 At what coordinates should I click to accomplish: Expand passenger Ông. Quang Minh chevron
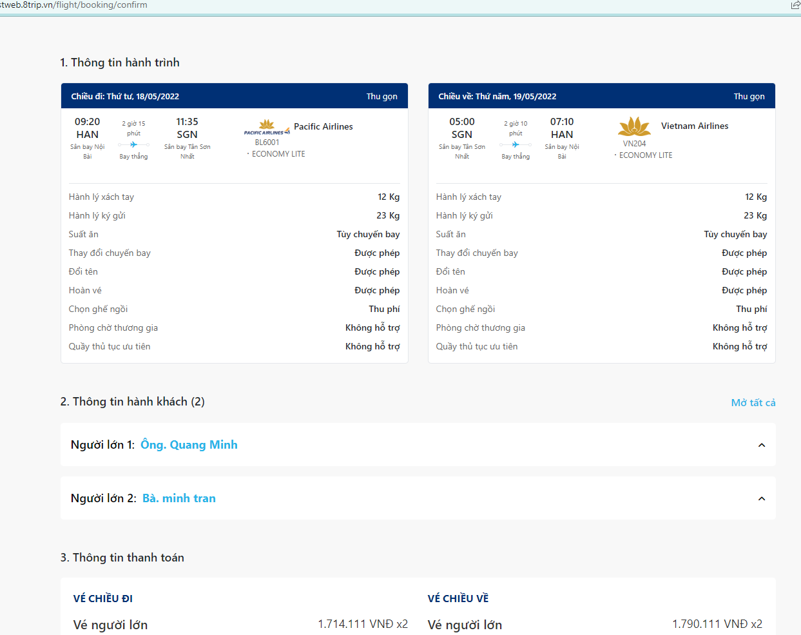[761, 445]
